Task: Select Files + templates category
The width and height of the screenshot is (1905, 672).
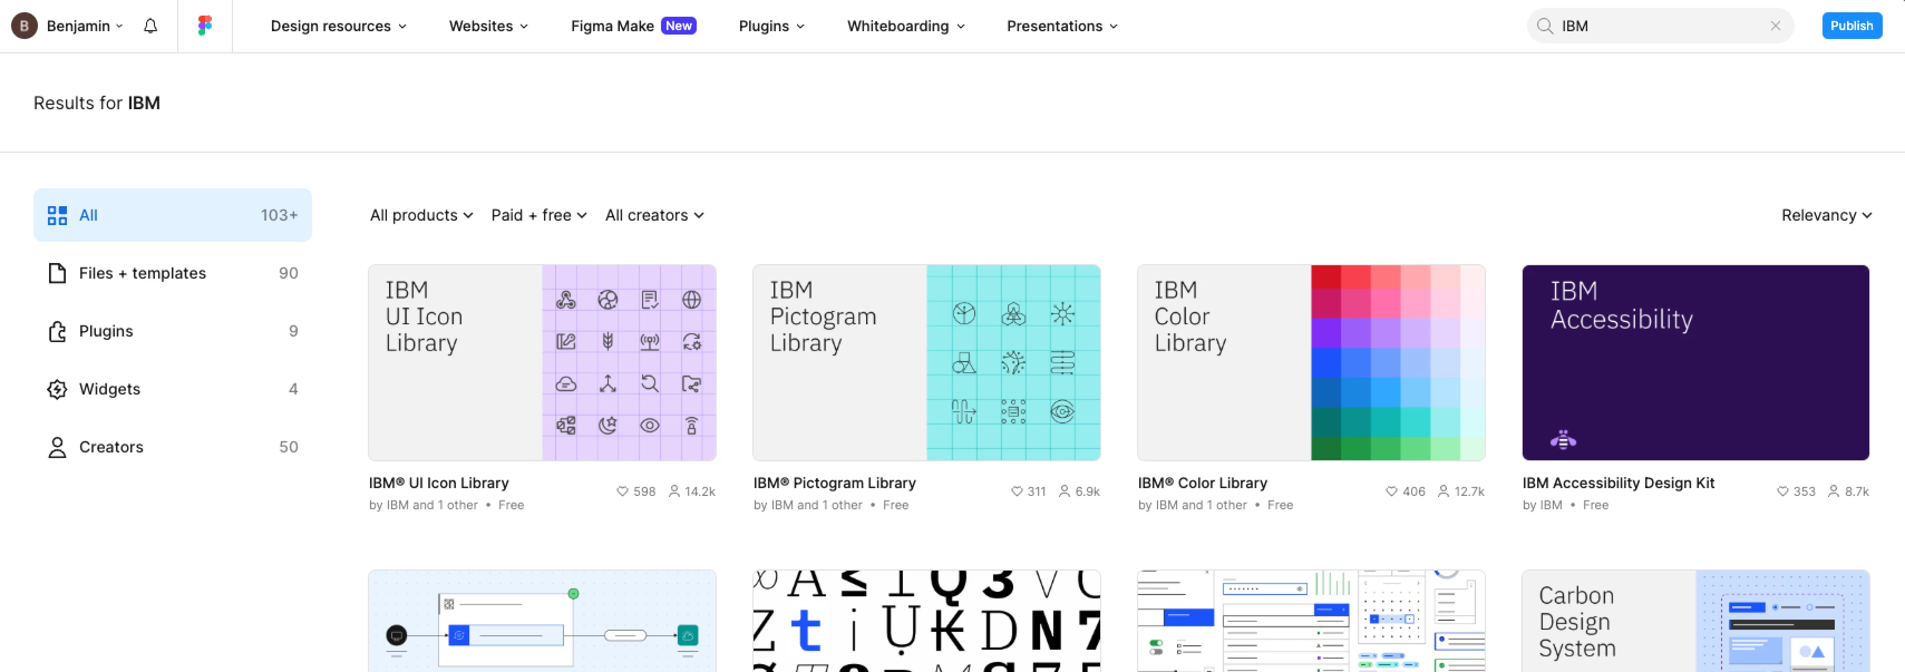Action: pyautogui.click(x=172, y=274)
